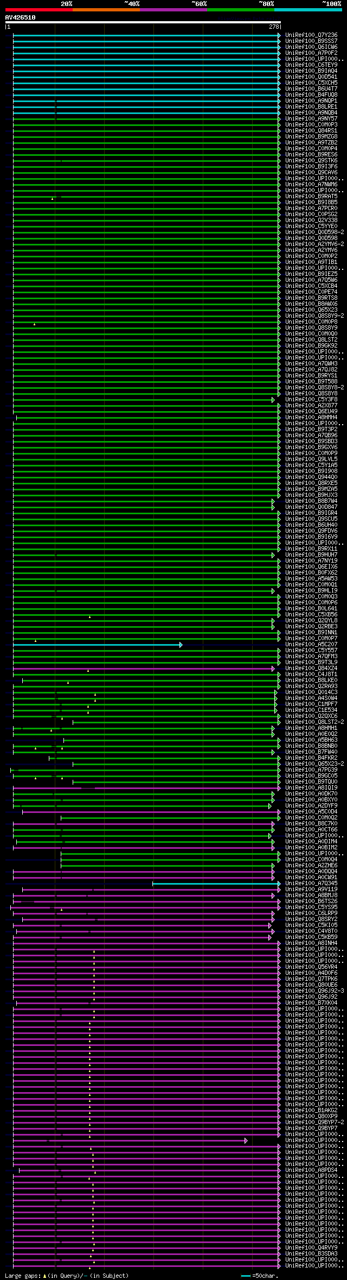Open hit UniRef100_A7P0F2

[x=311, y=53]
